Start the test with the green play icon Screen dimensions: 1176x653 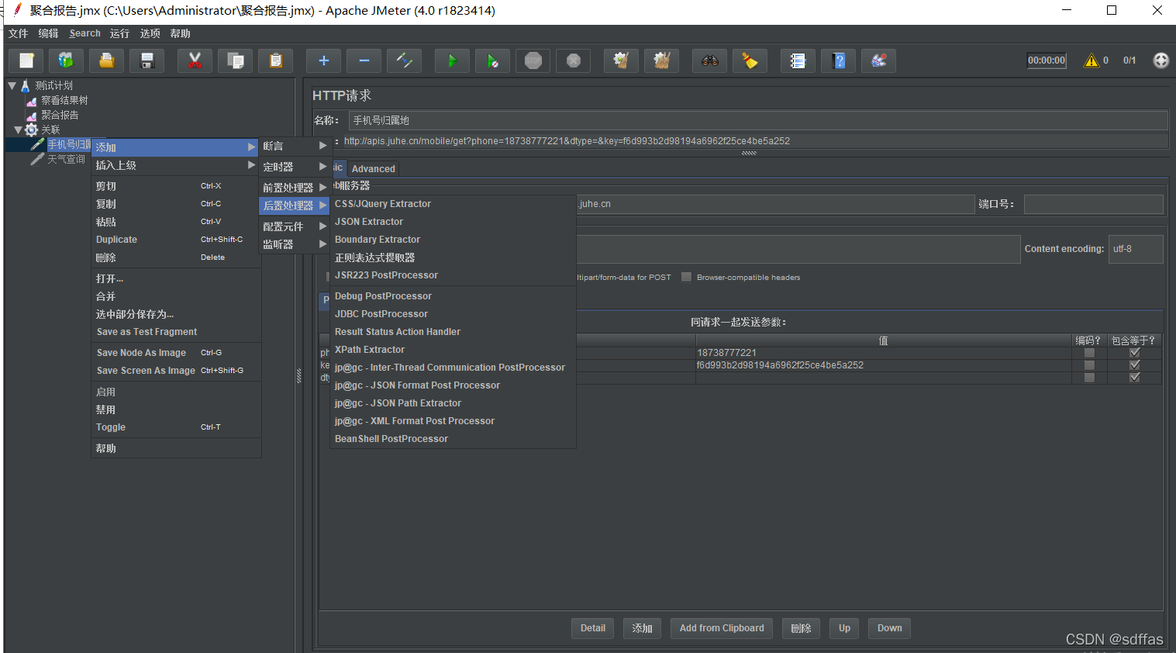453,60
